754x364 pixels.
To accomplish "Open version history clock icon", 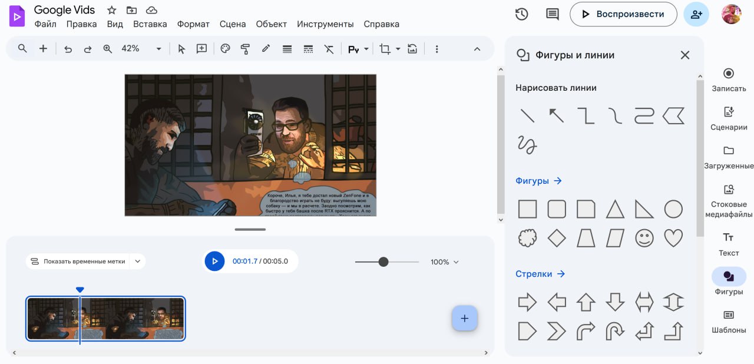I will (521, 14).
